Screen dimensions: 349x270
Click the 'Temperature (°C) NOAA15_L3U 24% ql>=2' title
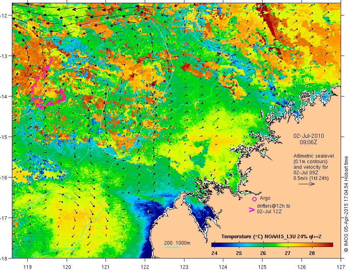pos(271,237)
